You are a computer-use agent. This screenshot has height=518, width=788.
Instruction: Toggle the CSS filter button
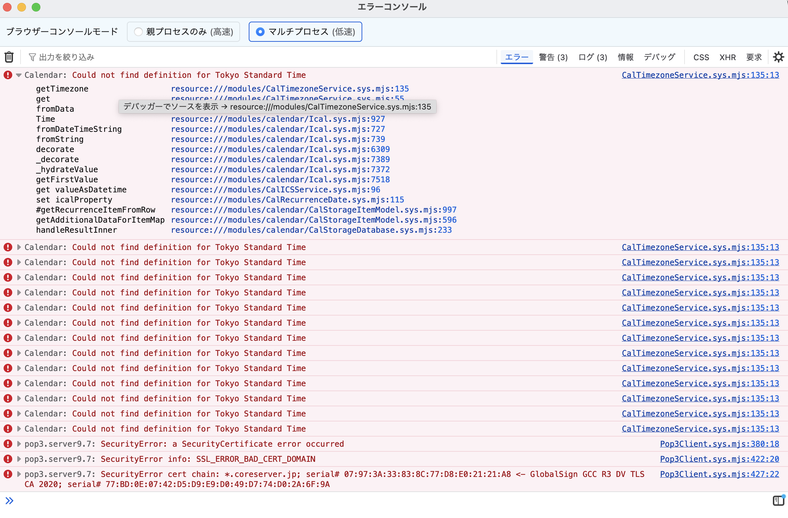(701, 57)
